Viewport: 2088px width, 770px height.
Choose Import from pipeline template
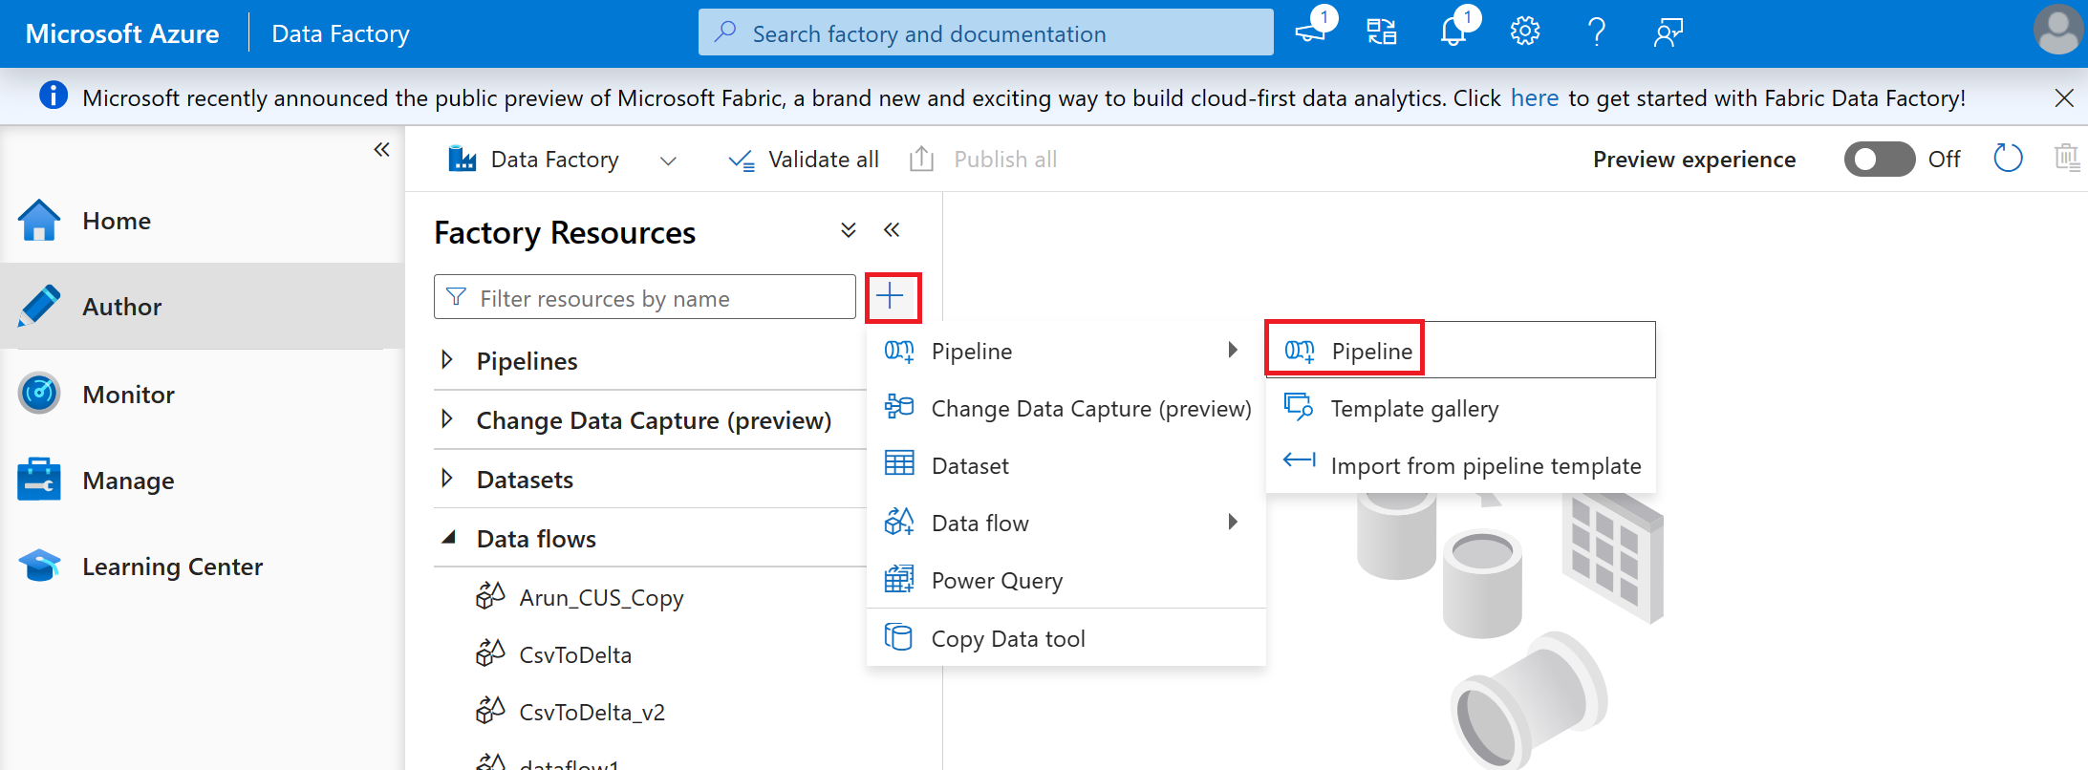pyautogui.click(x=1460, y=465)
